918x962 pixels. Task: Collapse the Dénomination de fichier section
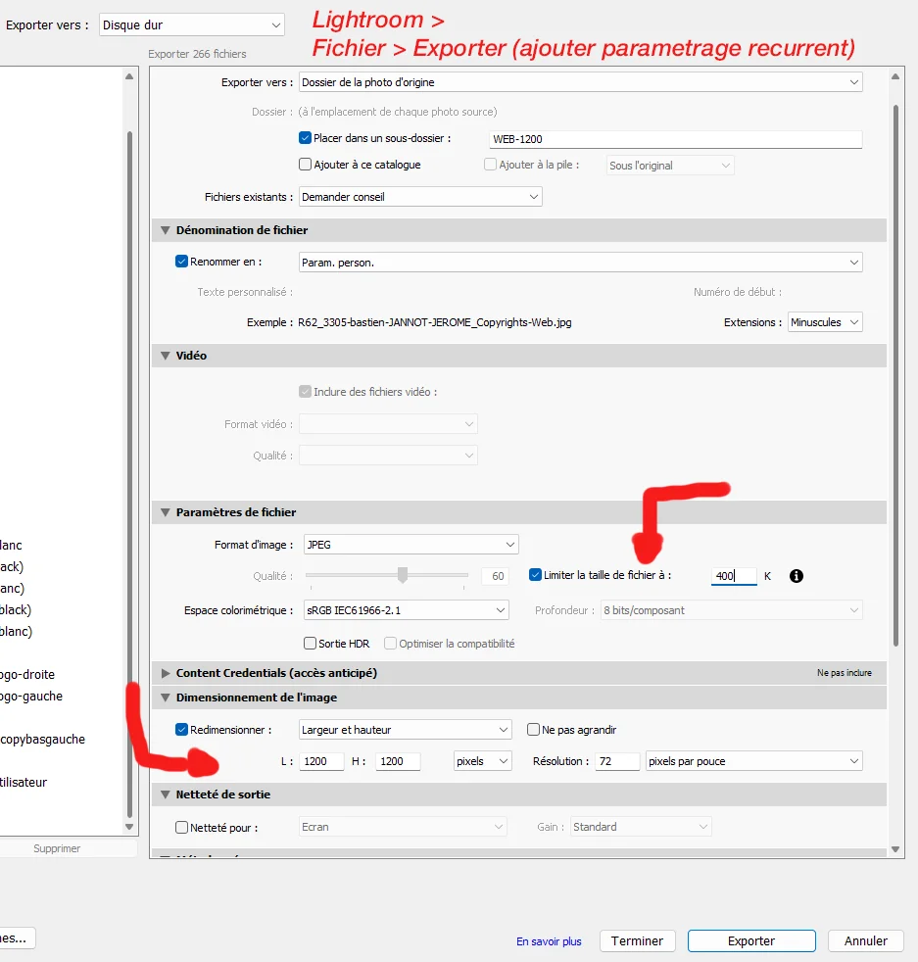pos(165,230)
